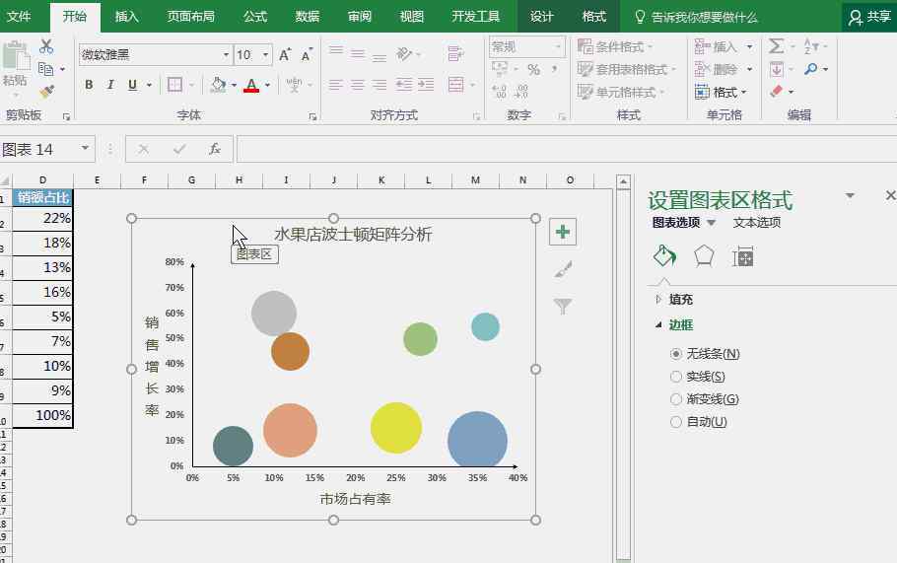Toggle Underline formatting
This screenshot has height=563, width=897.
tap(132, 85)
